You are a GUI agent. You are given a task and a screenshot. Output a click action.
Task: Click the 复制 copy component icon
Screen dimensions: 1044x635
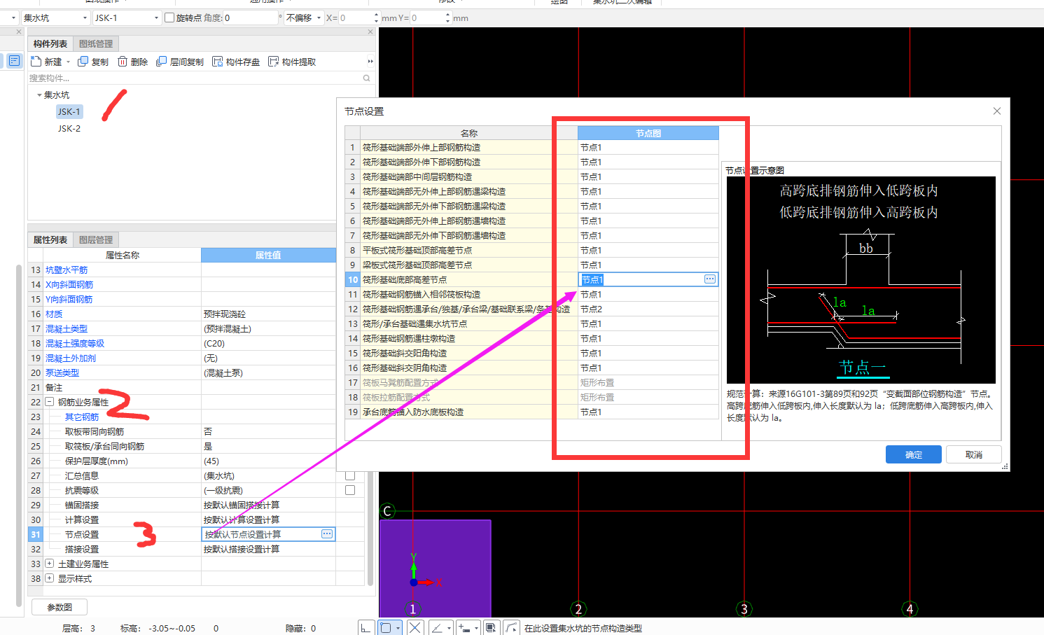[x=83, y=62]
